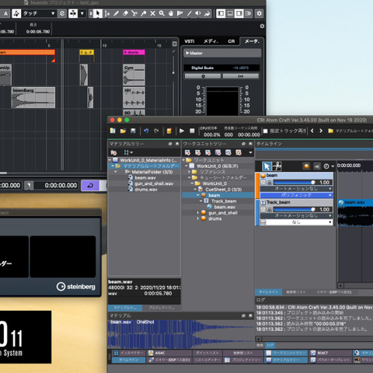
Task: Click リストエディター button in bottom bar
Action: click(x=207, y=360)
